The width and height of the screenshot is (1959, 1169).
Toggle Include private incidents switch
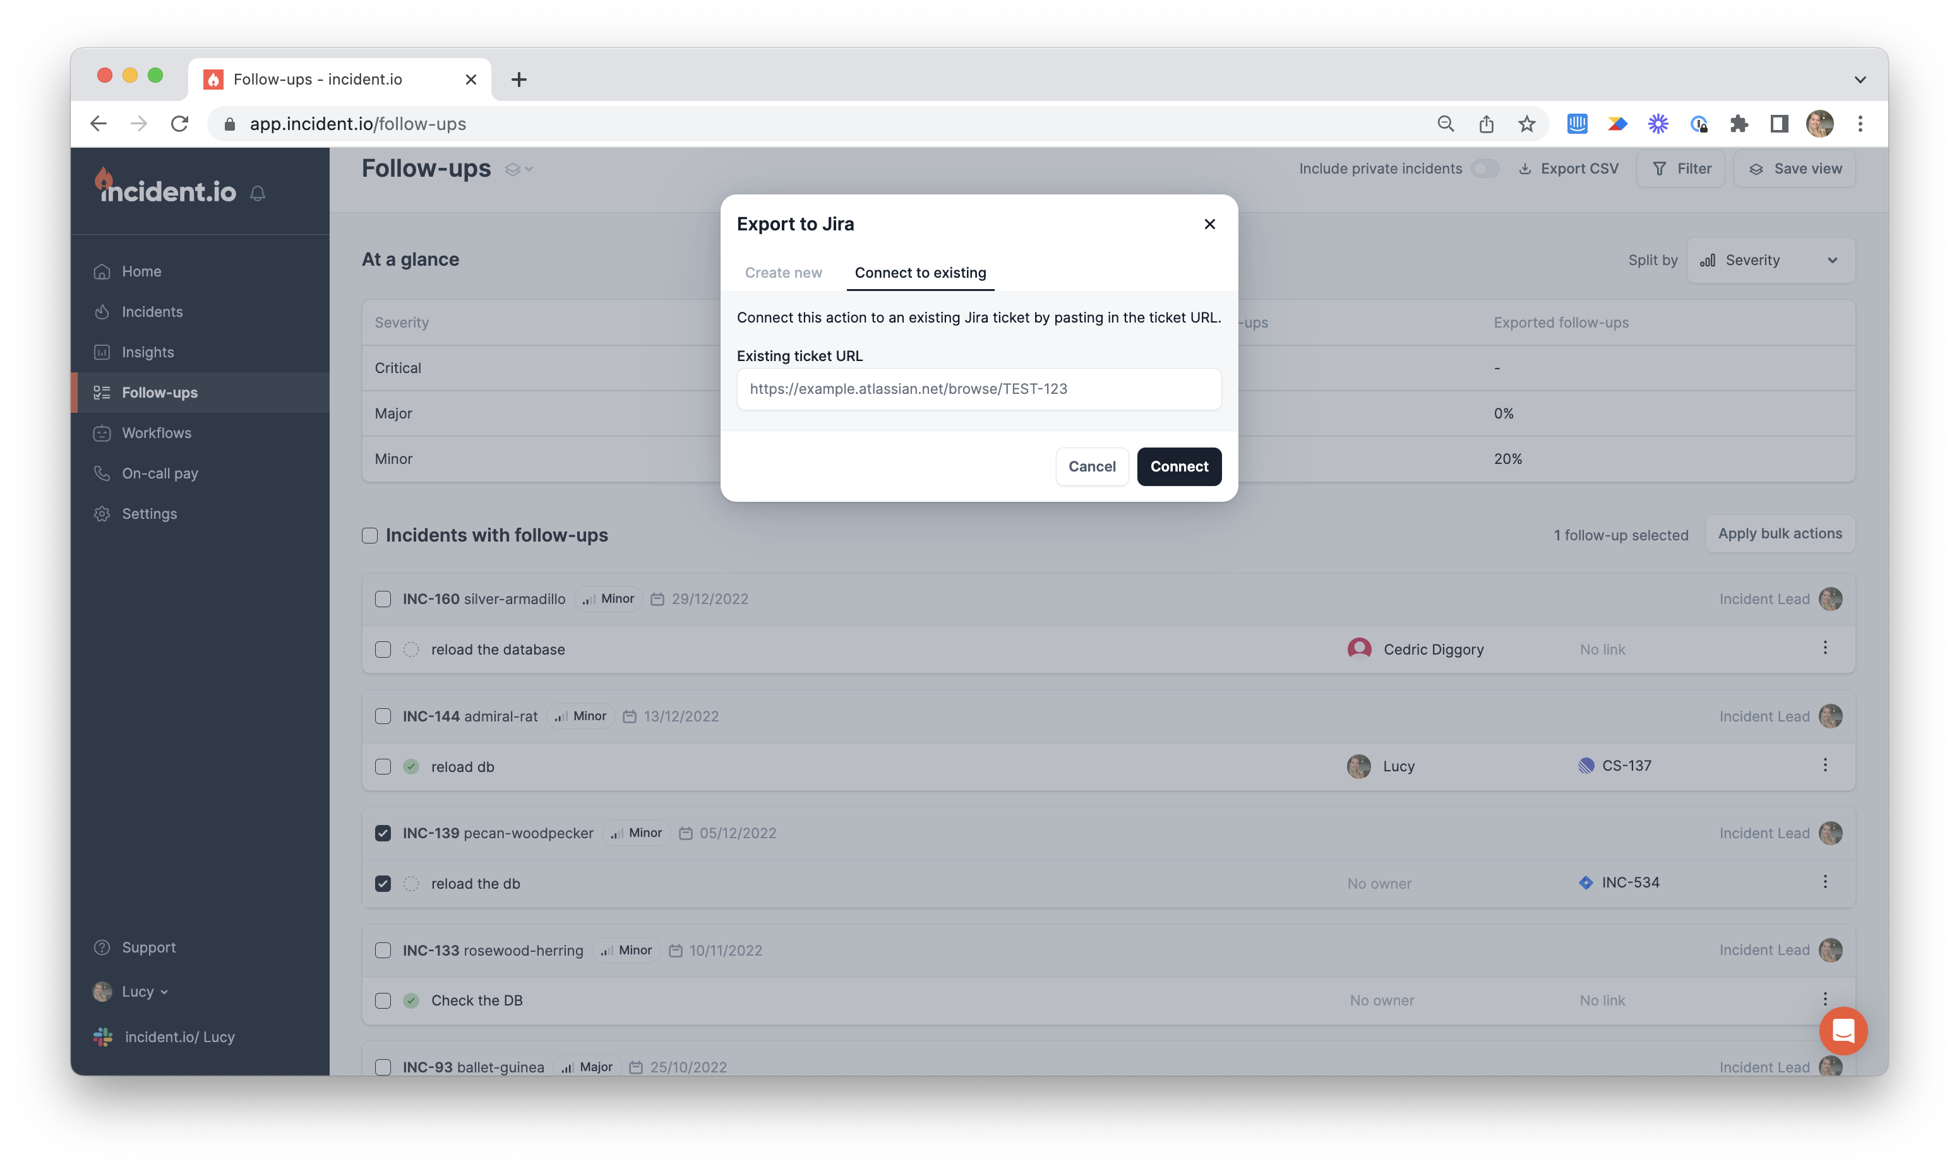[1485, 169]
